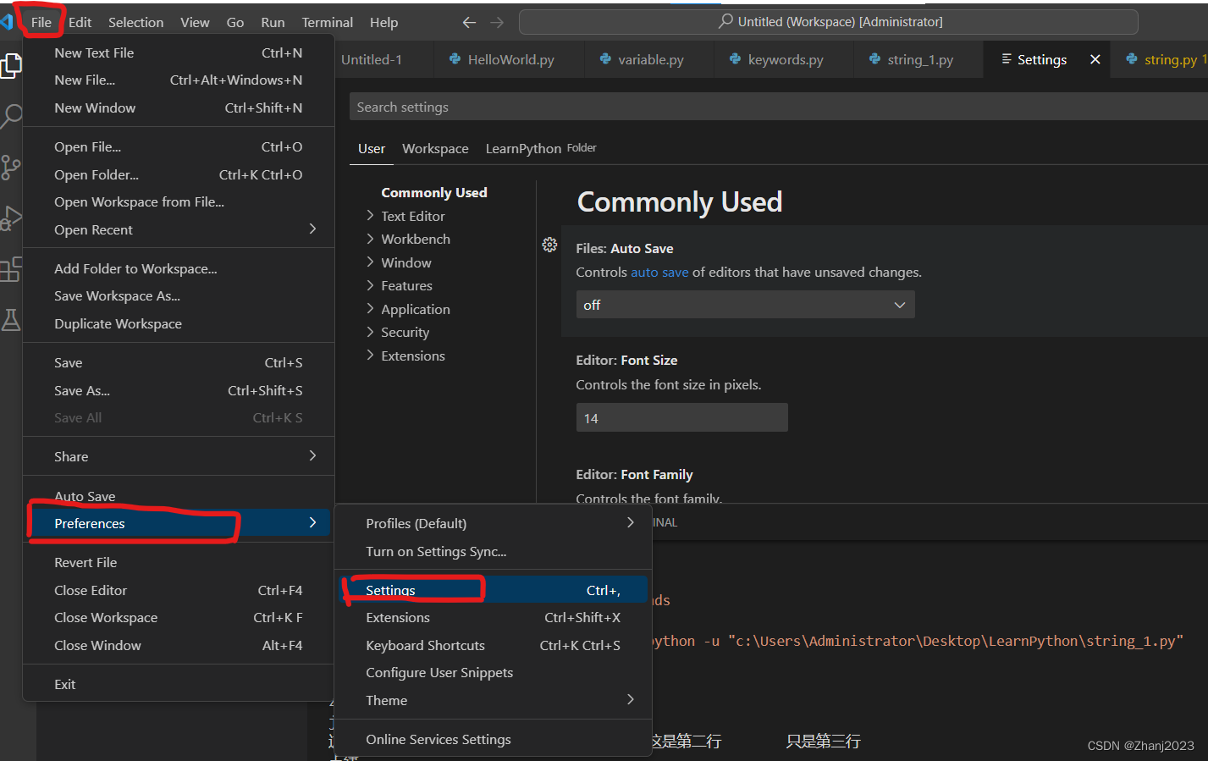Switch to the Workspace settings tab
This screenshot has width=1208, height=761.
coord(435,148)
